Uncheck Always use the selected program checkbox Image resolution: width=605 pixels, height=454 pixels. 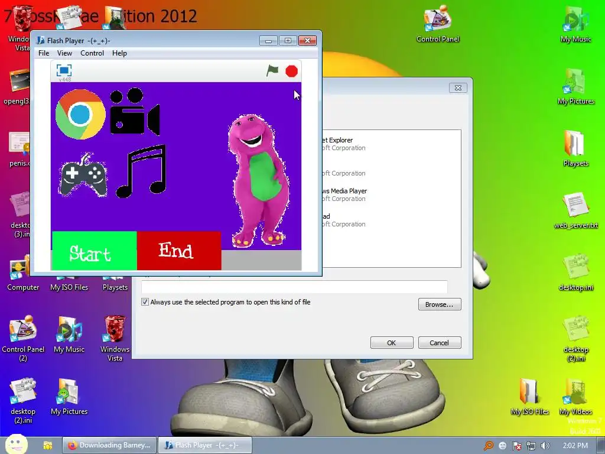(x=145, y=302)
